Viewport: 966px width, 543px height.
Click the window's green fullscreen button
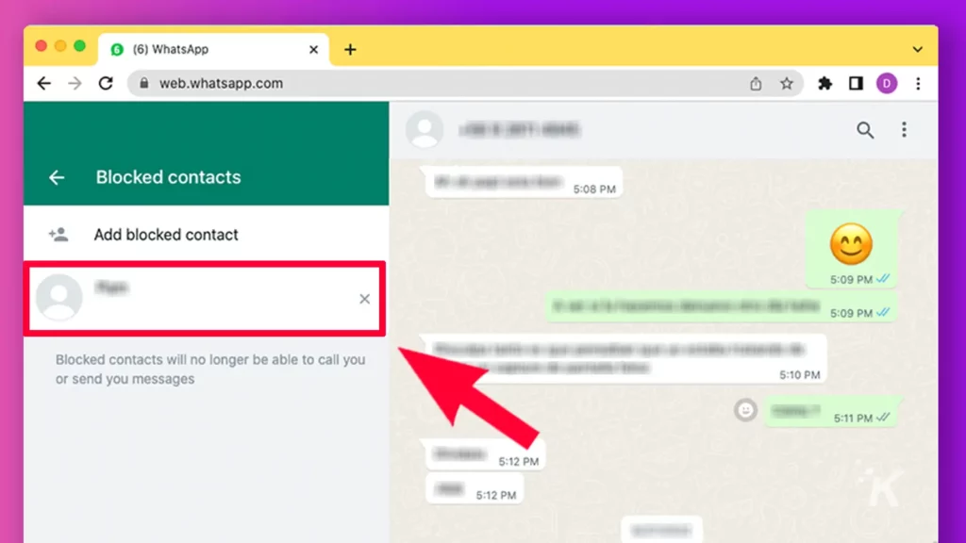point(79,45)
